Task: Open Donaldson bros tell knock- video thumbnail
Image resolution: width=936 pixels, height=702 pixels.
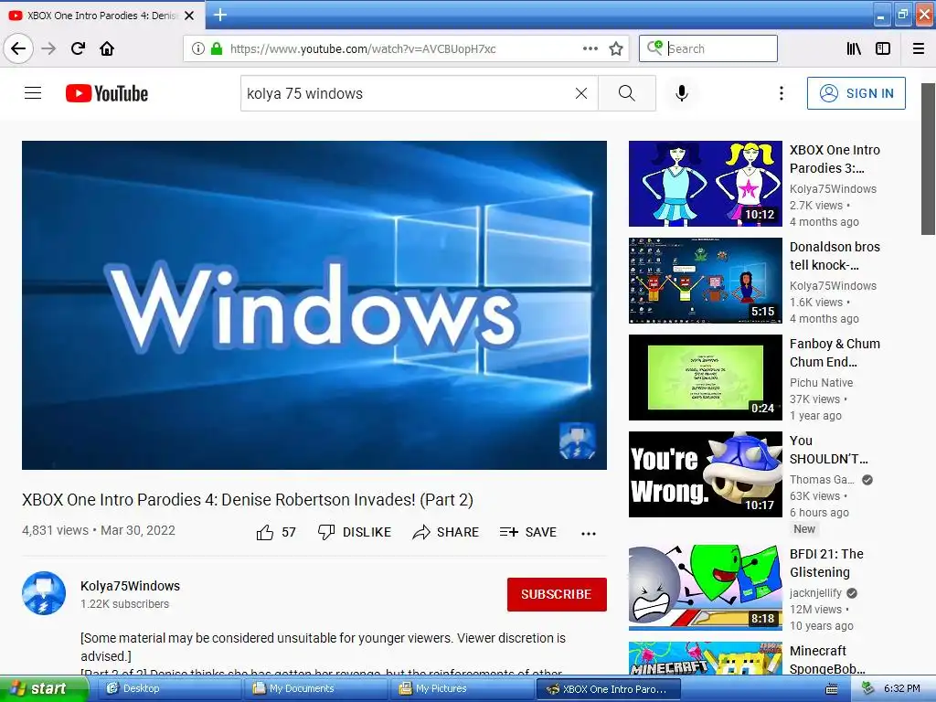Action: (x=705, y=281)
